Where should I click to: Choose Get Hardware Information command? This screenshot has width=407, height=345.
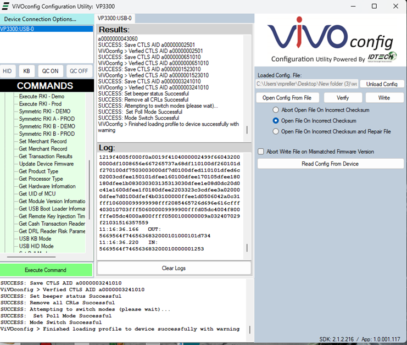pyautogui.click(x=47, y=186)
